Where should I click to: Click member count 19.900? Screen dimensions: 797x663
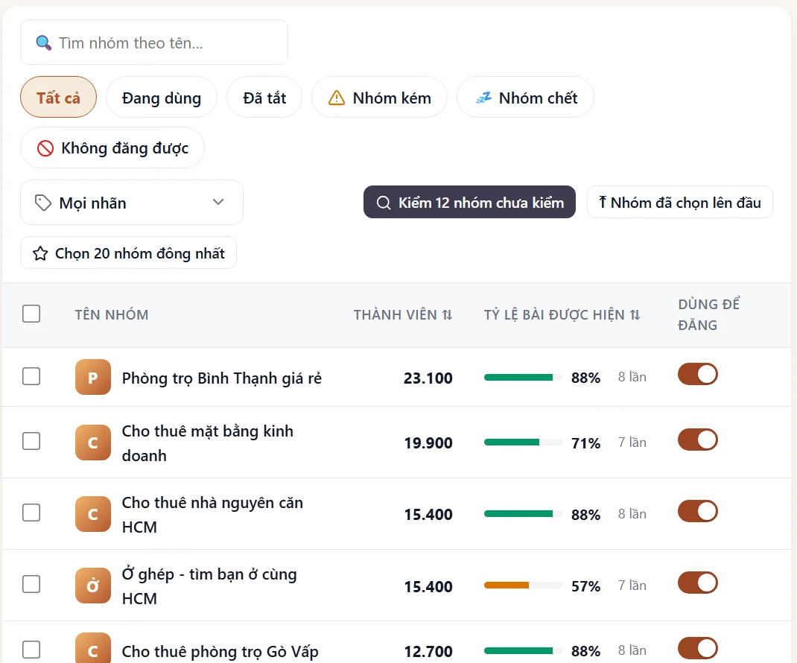point(428,443)
